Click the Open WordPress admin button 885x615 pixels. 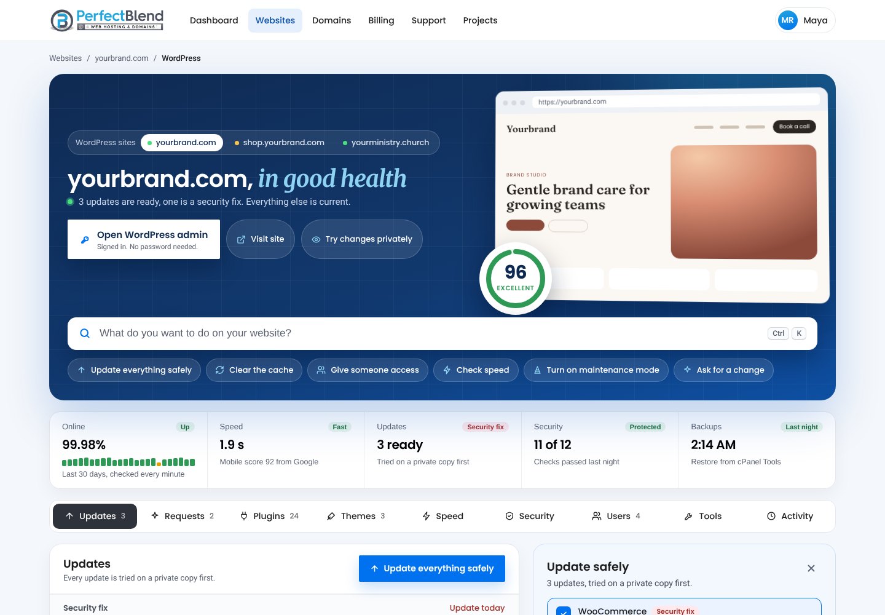[144, 239]
